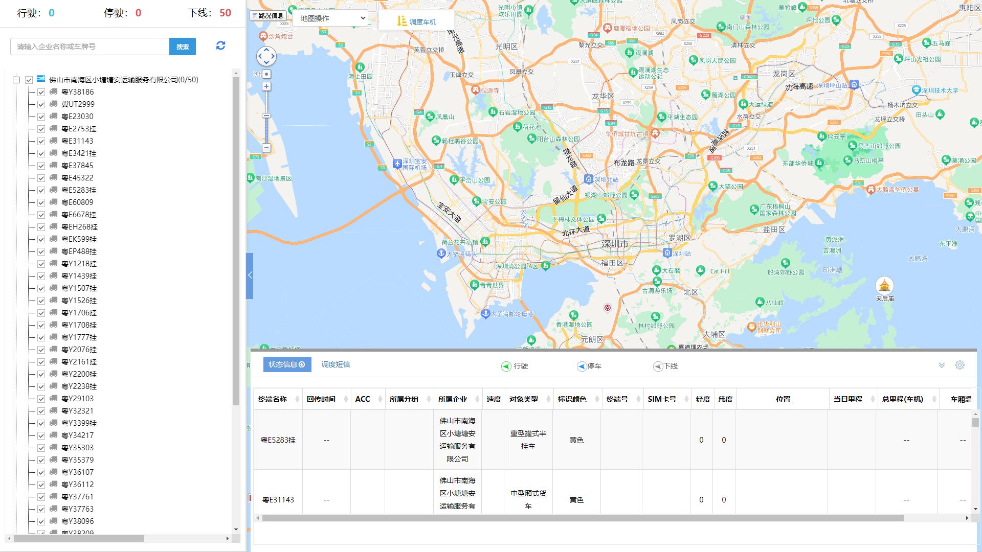Click the map zoom-out minus button
The height and width of the screenshot is (552, 982).
pos(266,148)
